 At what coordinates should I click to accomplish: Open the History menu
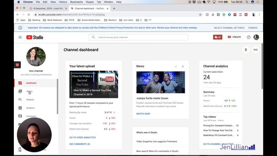63,2
